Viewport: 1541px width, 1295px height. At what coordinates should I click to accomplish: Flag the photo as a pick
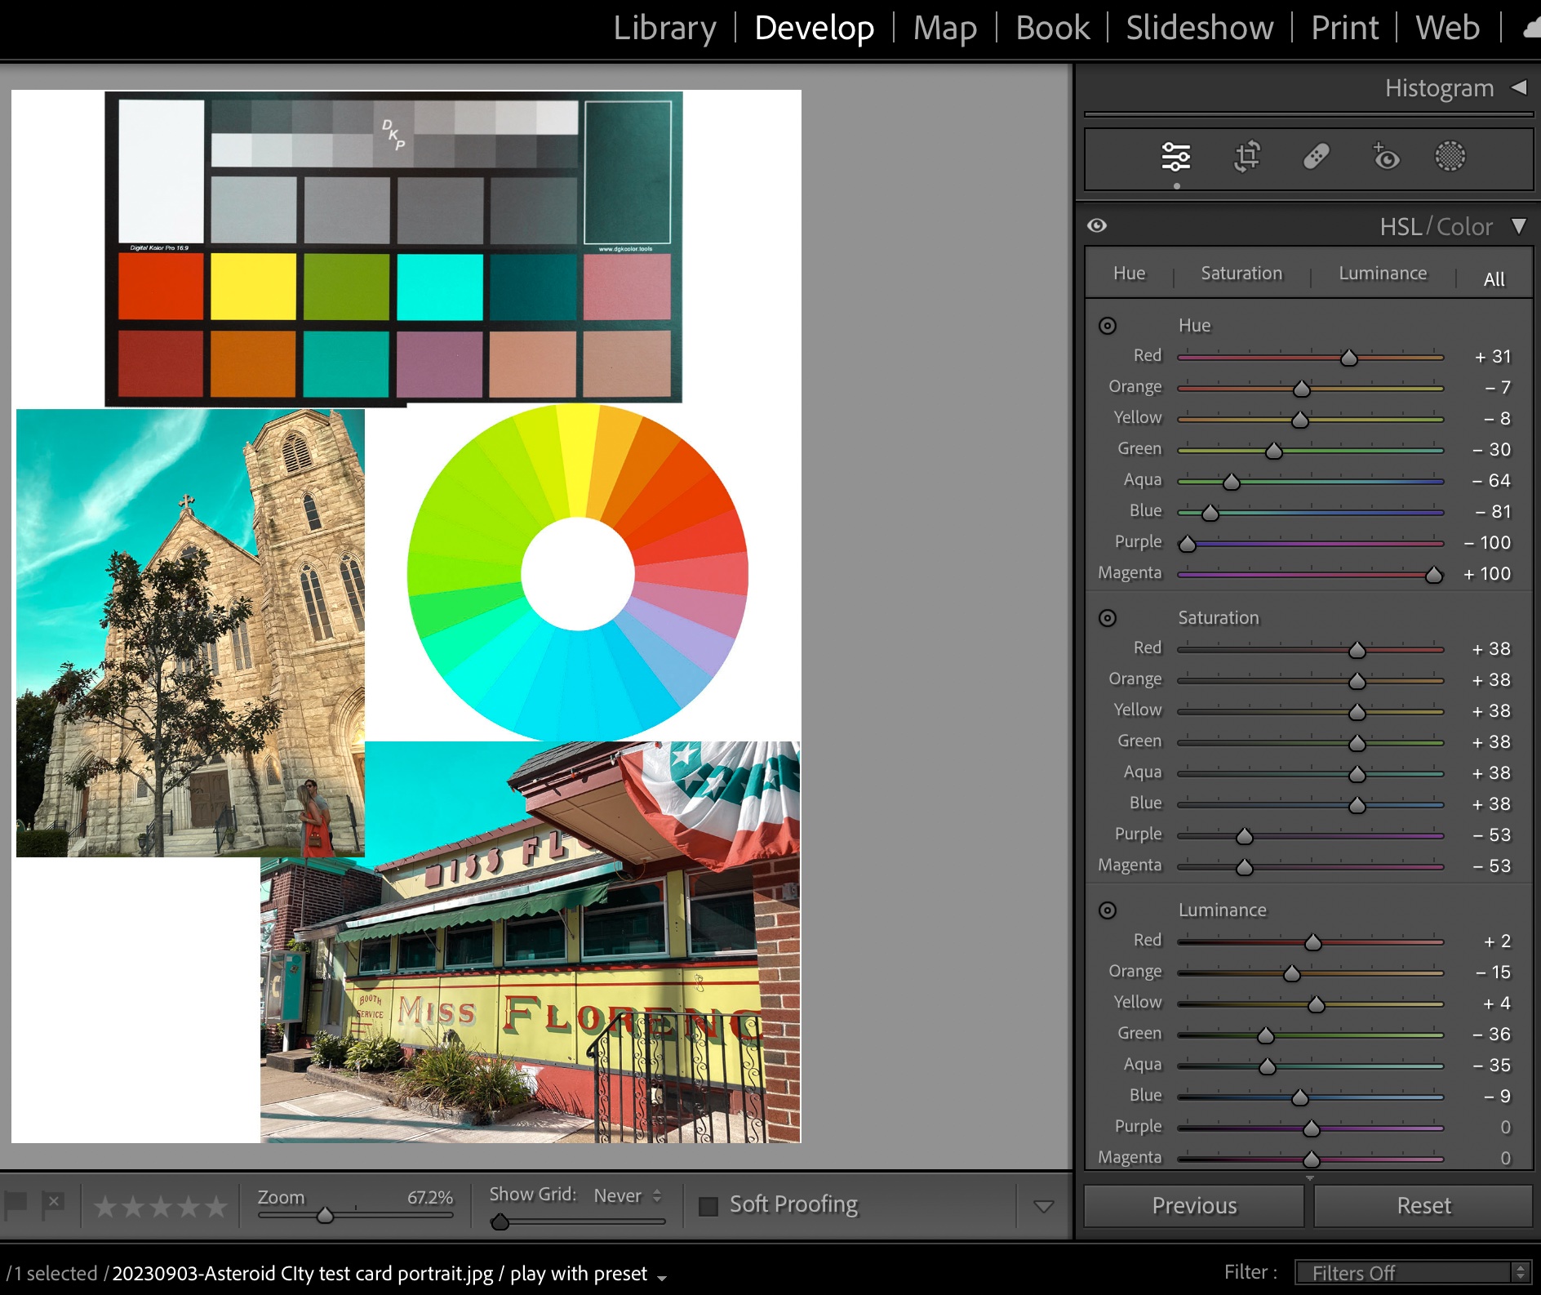click(16, 1204)
